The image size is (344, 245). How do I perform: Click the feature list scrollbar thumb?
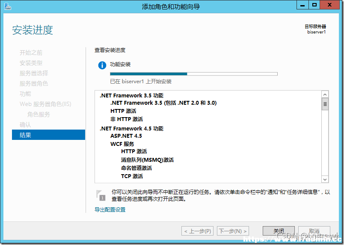click(325, 104)
